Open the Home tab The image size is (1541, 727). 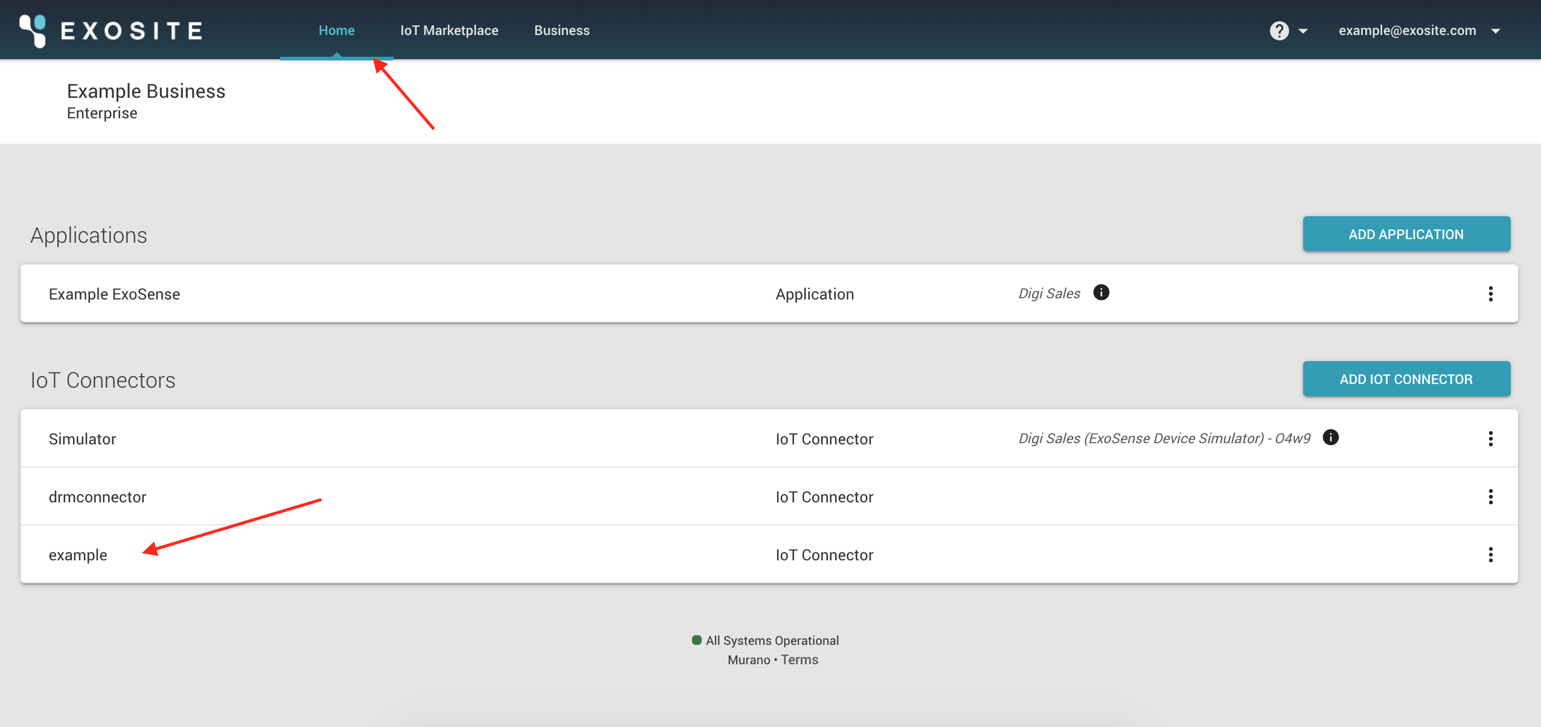coord(336,30)
